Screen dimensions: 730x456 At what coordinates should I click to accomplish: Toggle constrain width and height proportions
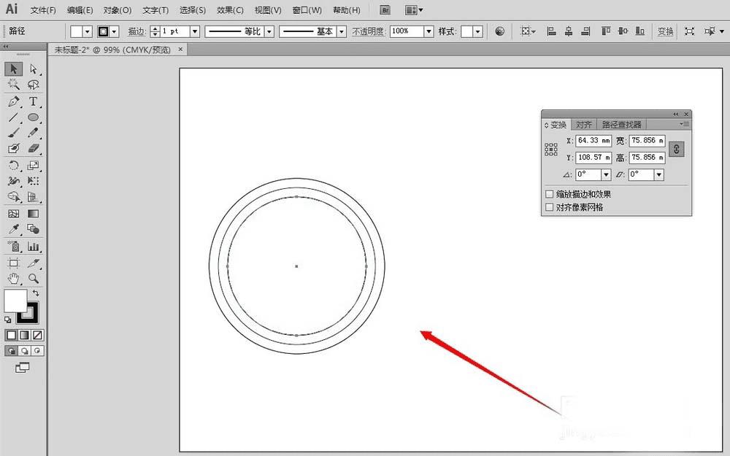point(677,150)
